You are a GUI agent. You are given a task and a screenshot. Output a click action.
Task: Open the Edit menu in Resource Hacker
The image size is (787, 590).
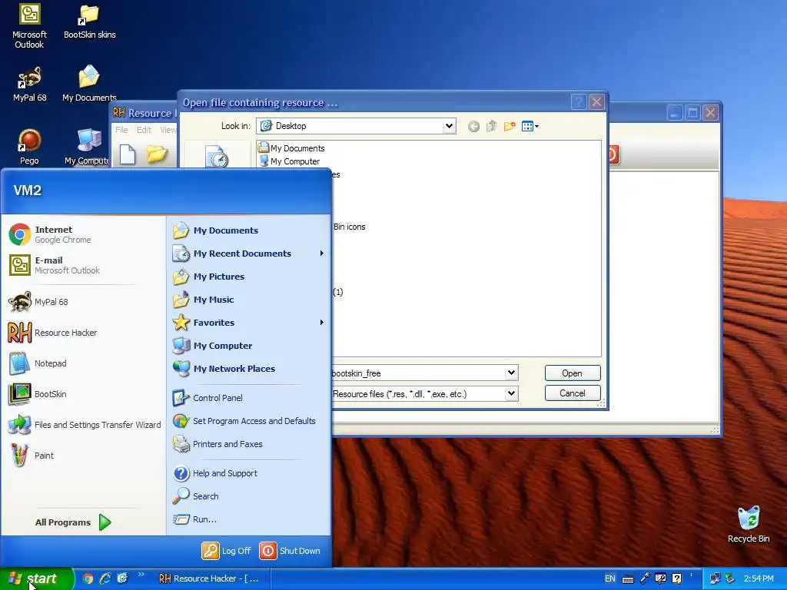point(144,129)
